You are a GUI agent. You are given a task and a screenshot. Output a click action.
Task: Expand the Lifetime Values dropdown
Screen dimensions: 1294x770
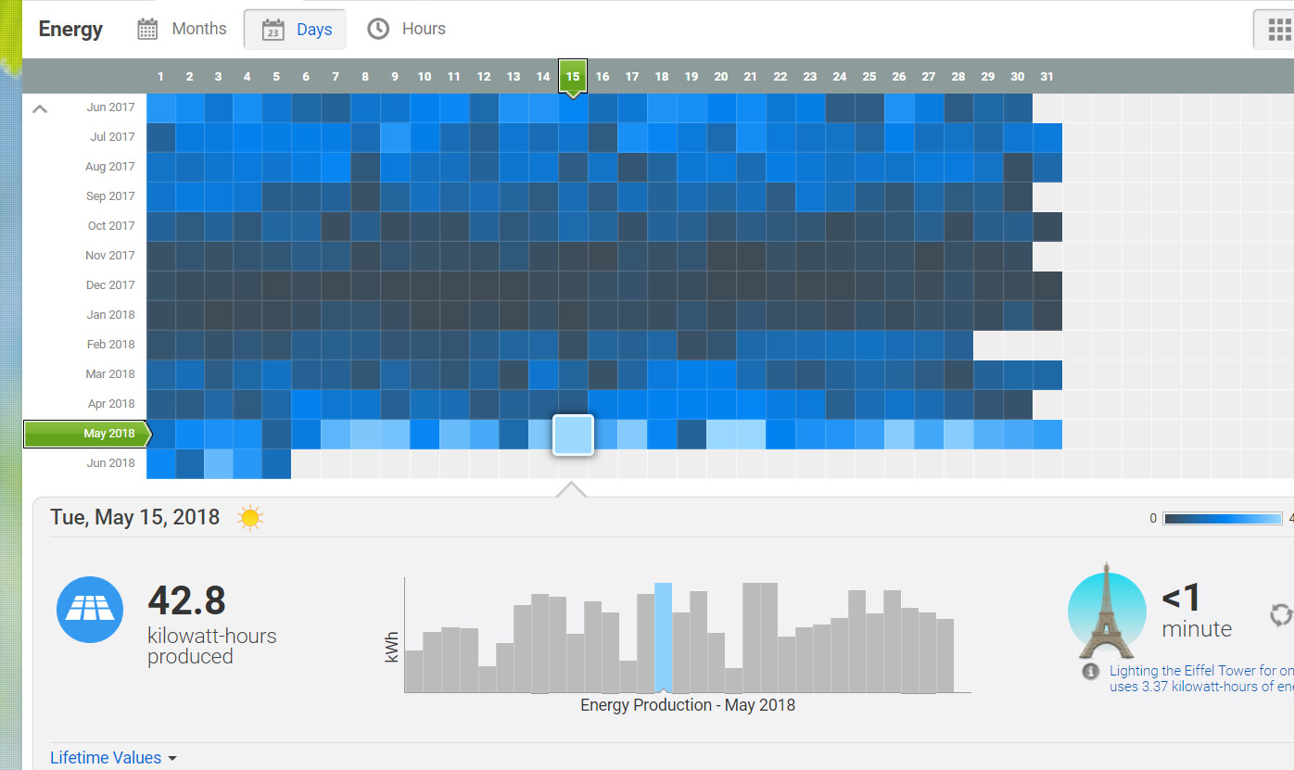(x=113, y=758)
